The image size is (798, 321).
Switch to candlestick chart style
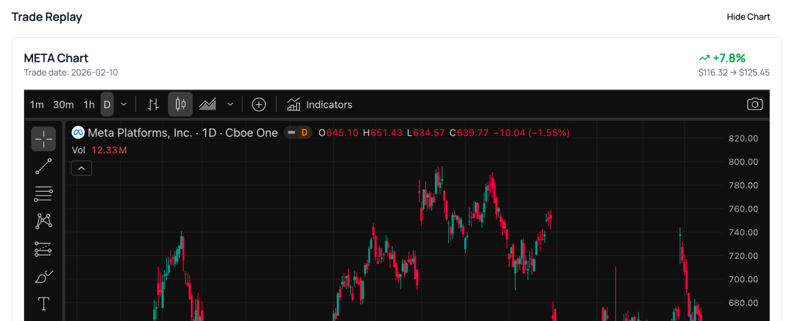180,105
